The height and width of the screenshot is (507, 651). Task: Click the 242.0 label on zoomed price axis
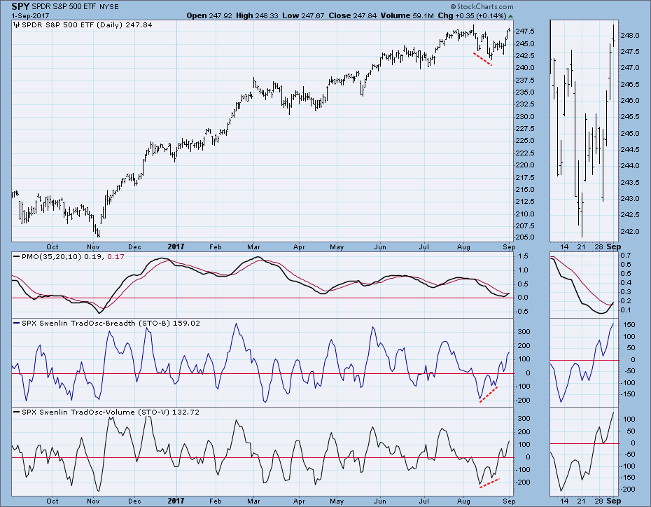click(631, 231)
